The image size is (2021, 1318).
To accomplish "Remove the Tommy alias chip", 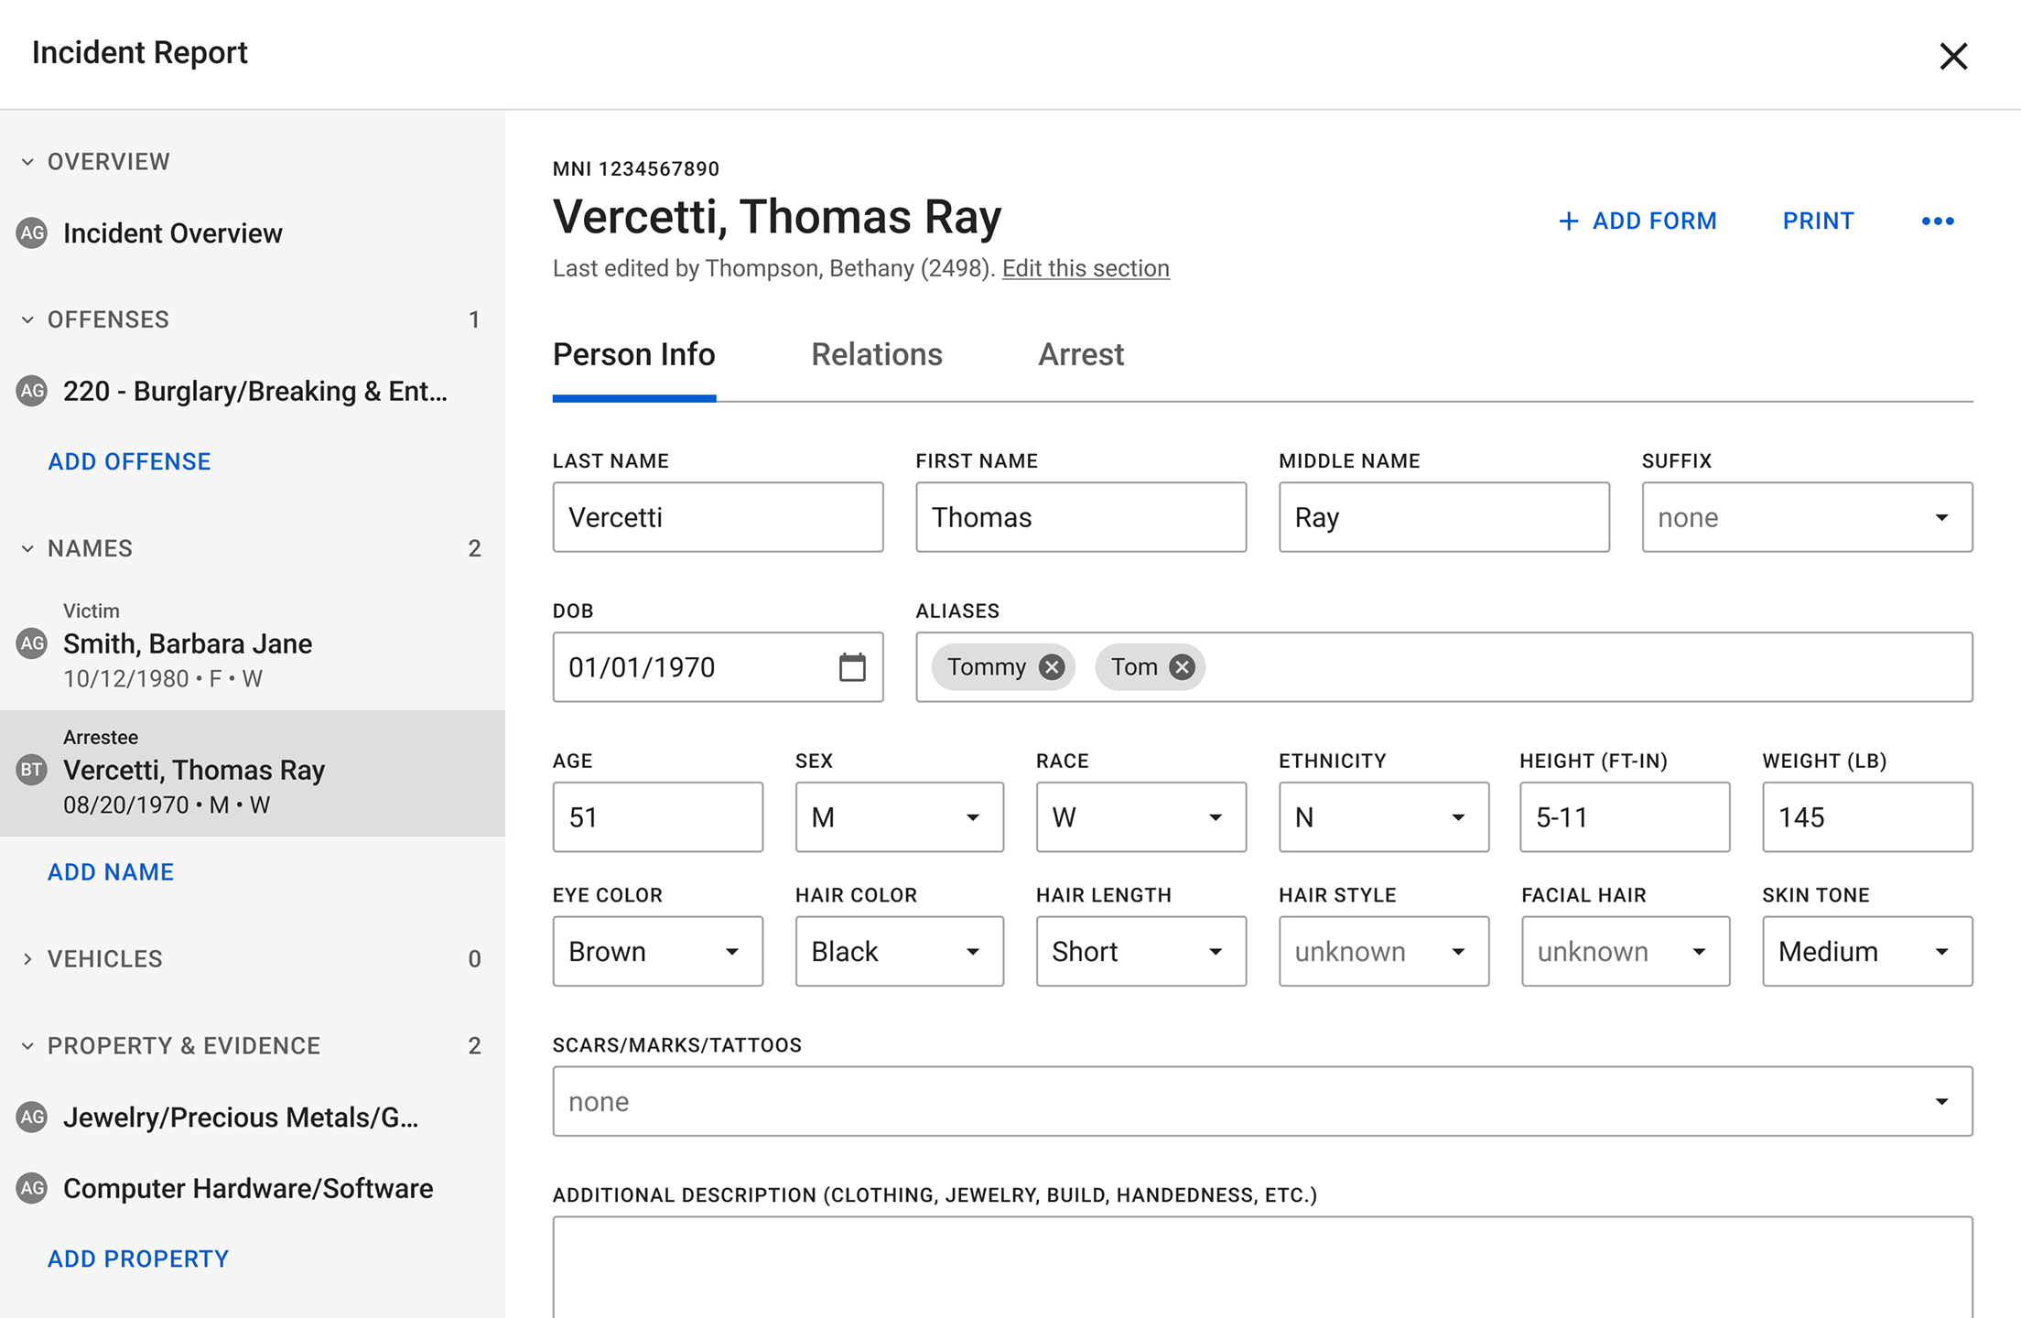I will click(1051, 667).
